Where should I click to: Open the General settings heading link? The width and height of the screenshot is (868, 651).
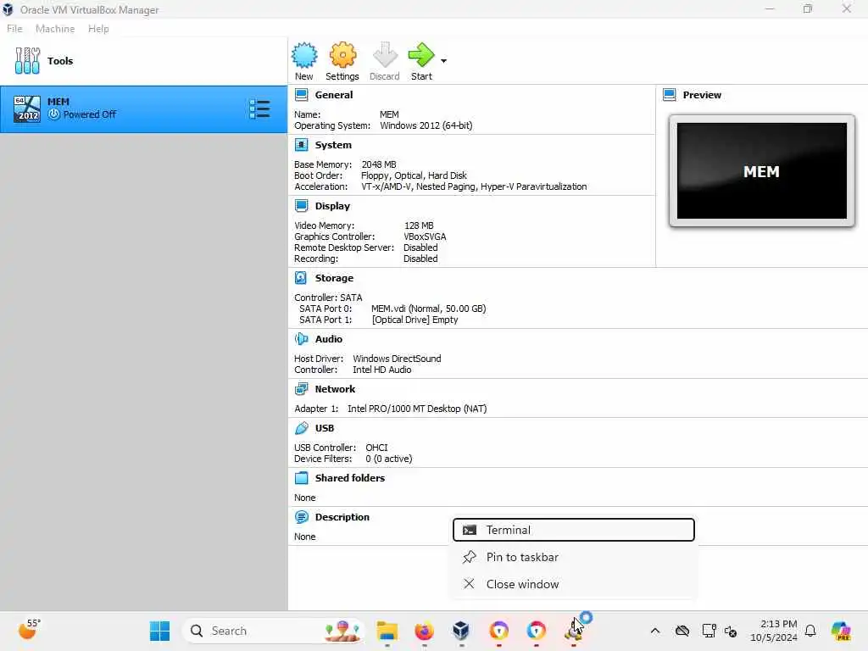click(x=334, y=95)
